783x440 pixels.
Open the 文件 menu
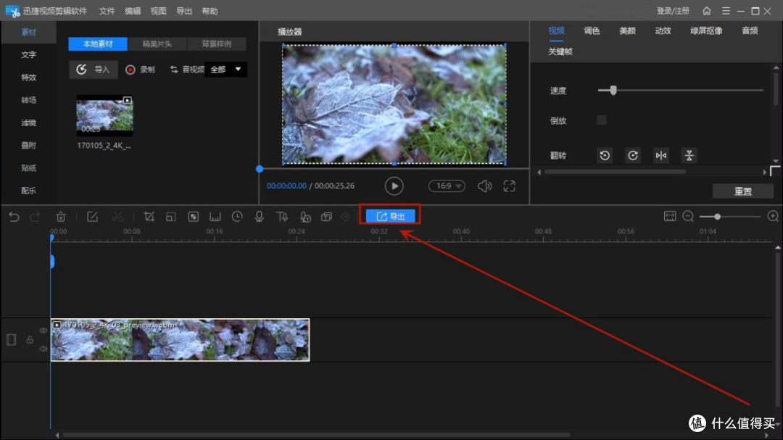[x=107, y=11]
